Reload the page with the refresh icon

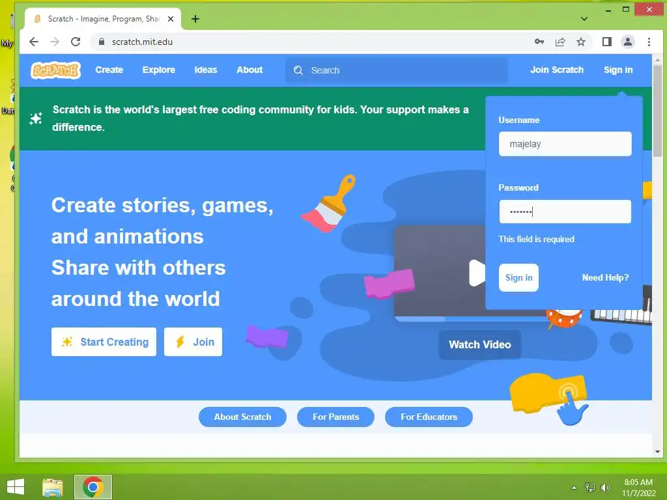coord(76,42)
